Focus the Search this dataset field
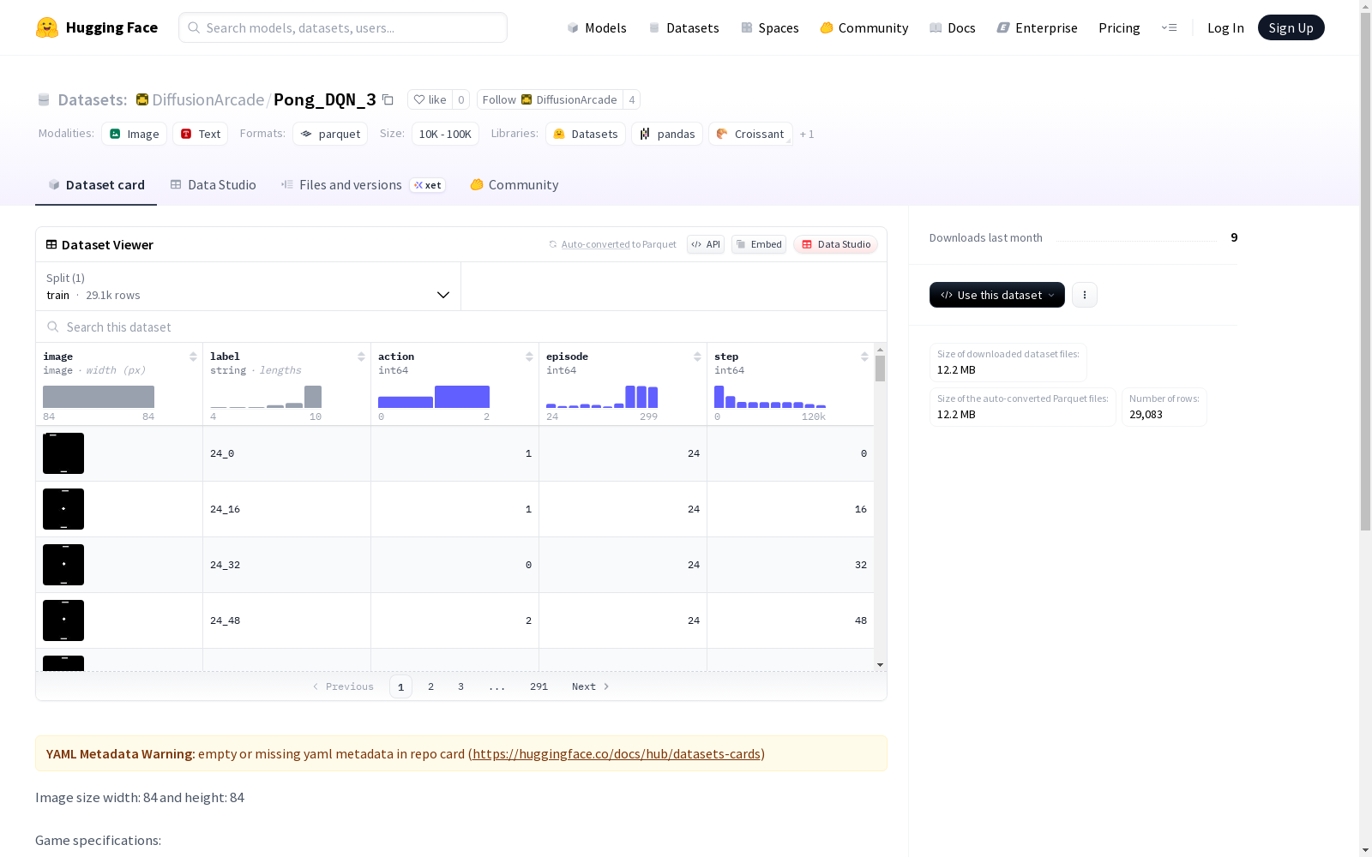The image size is (1372, 857). (461, 327)
